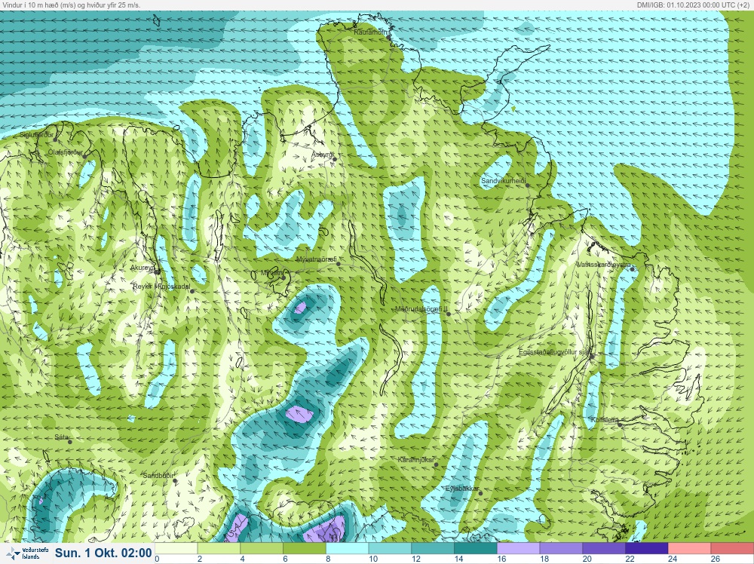Viewport: 754px width, 564px height.
Task: Click the Veðurstofa Íslands logo
Action: (x=27, y=553)
